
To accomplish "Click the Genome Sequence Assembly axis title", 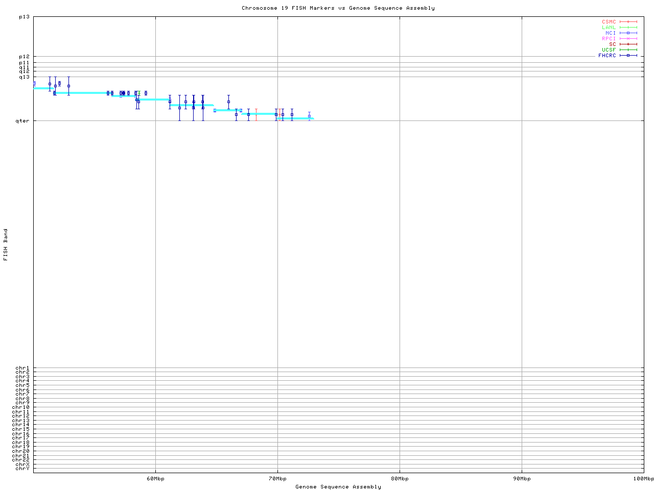I will [338, 487].
